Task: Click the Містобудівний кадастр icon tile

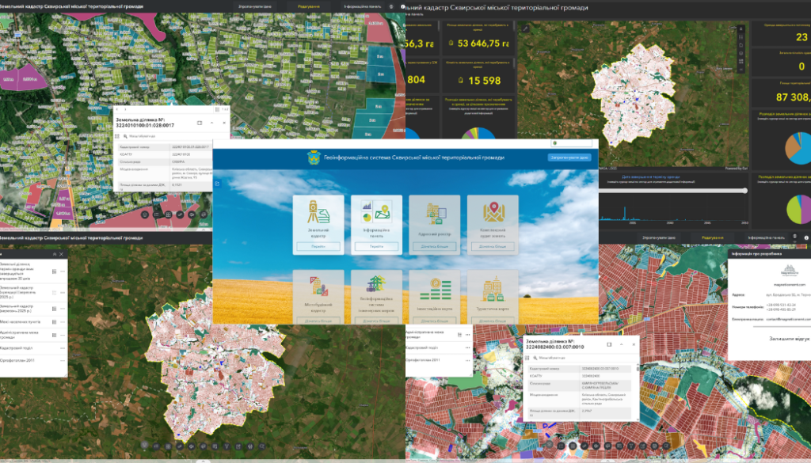Action: (x=318, y=288)
